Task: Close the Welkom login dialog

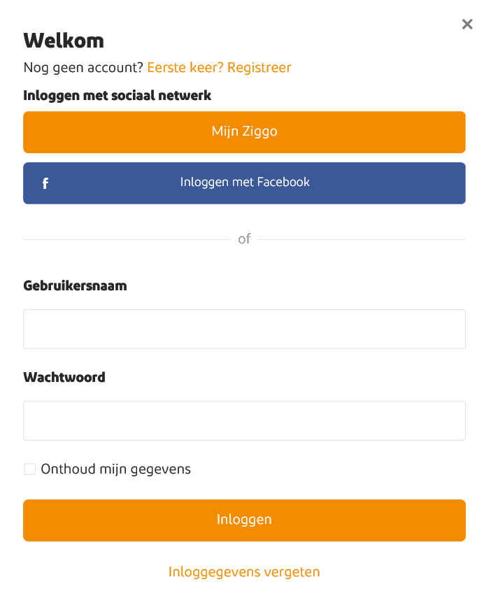Action: [467, 24]
